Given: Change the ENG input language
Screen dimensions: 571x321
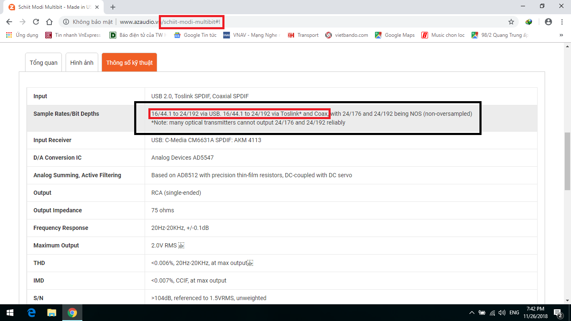Looking at the screenshot, I should pos(514,313).
